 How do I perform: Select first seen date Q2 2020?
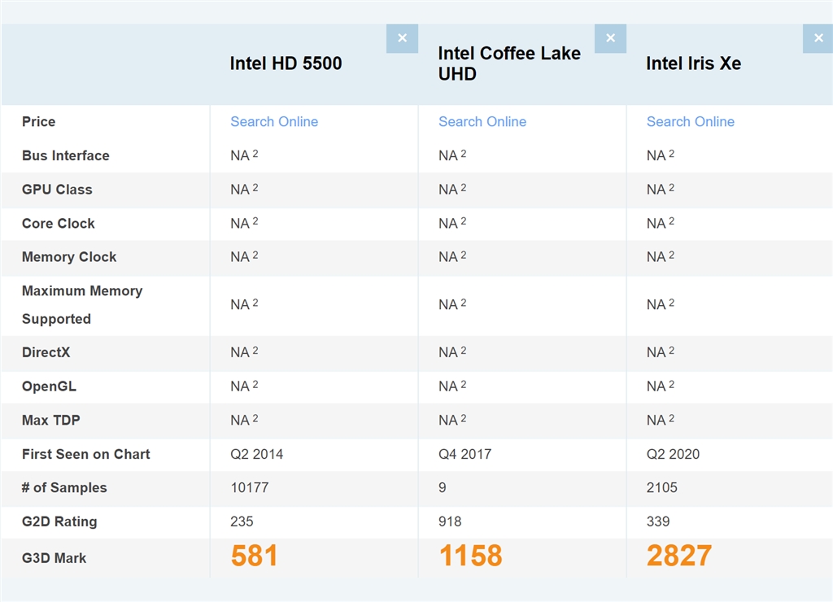673,454
